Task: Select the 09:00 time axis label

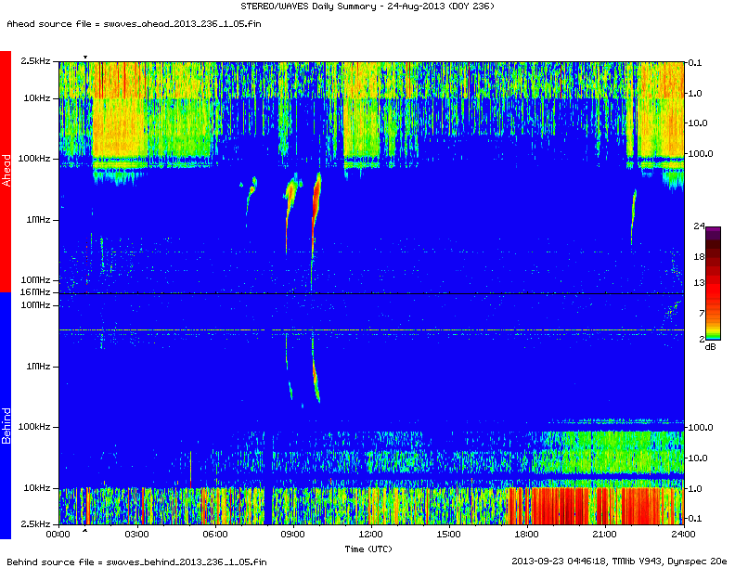Action: (x=292, y=535)
